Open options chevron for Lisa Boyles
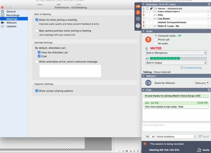This screenshot has height=153, width=211. tap(208, 19)
